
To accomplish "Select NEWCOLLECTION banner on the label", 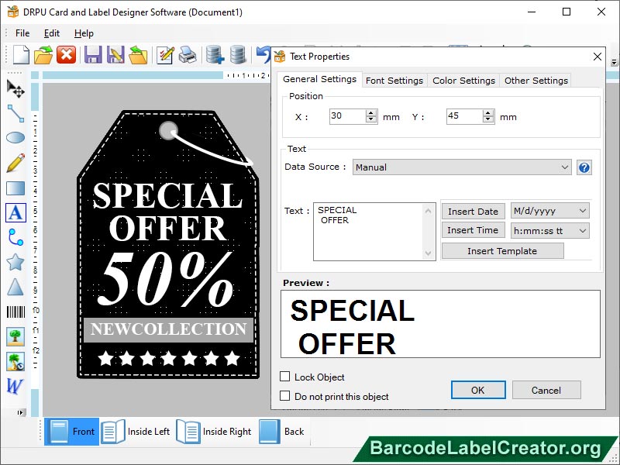I will pos(168,329).
